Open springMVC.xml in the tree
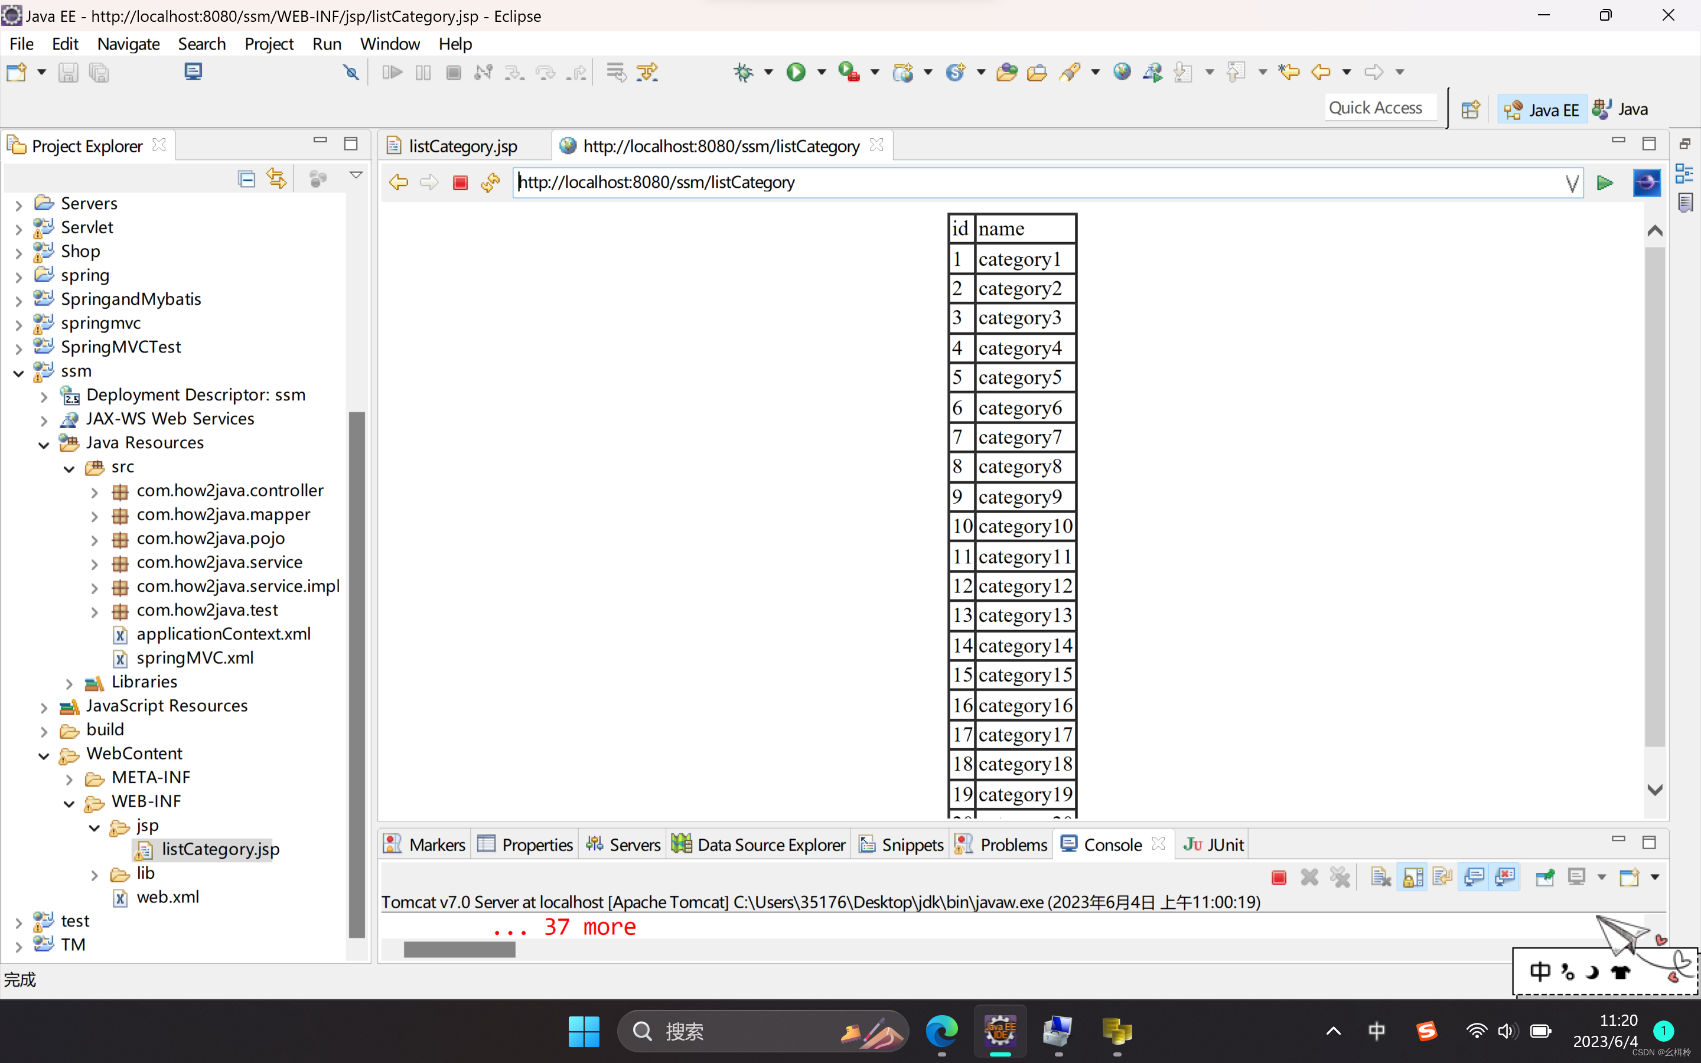This screenshot has width=1701, height=1063. [x=195, y=657]
